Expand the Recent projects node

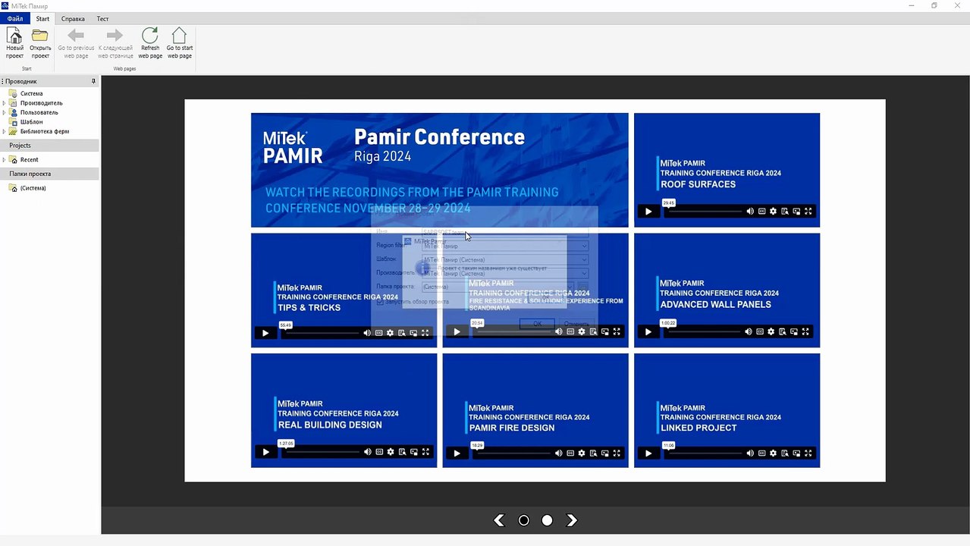click(5, 160)
